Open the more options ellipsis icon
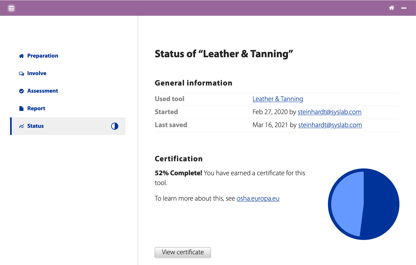The height and width of the screenshot is (265, 416). tap(404, 8)
